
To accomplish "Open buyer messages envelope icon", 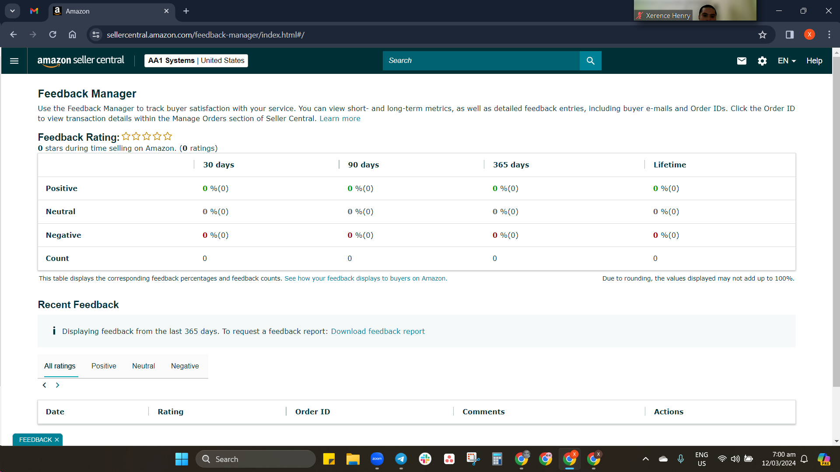I will coord(742,61).
